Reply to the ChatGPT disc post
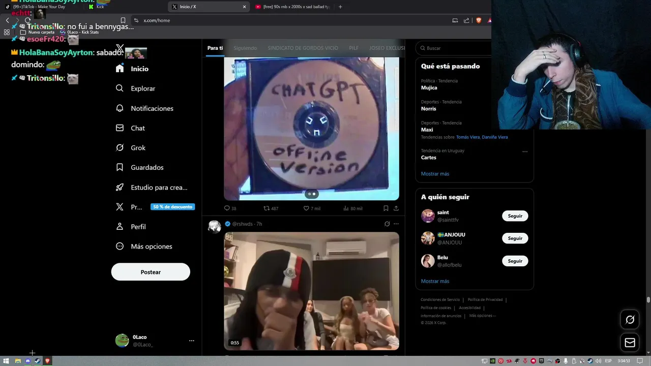Screen dimensions: 651x366 tap(230, 208)
